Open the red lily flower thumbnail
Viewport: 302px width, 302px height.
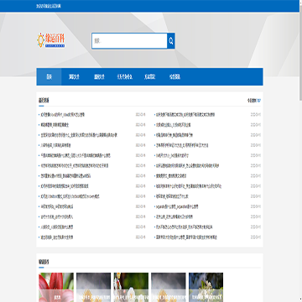pyautogui.click(x=56, y=287)
